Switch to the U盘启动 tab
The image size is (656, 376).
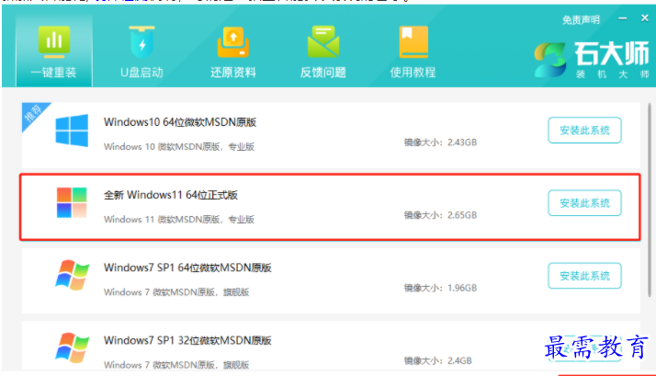coord(141,51)
